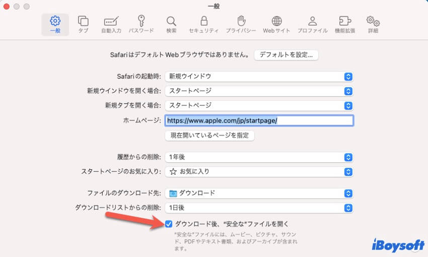This screenshot has height=257, width=428.
Task: Click the デフォルトを設定... button
Action: click(x=286, y=55)
